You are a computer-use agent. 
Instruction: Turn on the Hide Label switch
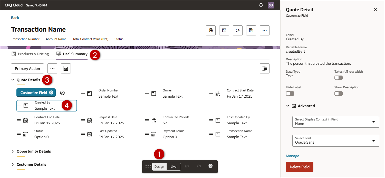[x=290, y=93]
